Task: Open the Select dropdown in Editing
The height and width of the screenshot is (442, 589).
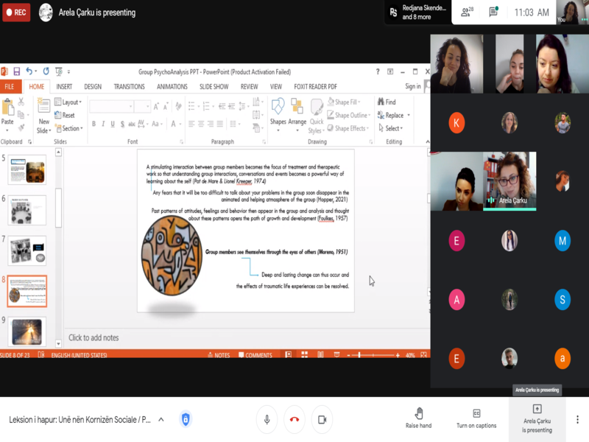Action: [x=391, y=128]
